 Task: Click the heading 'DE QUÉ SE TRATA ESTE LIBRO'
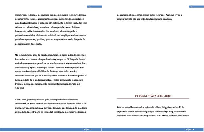tap(153, 96)
